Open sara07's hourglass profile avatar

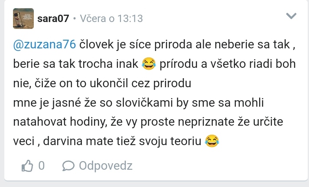pyautogui.click(x=23, y=19)
